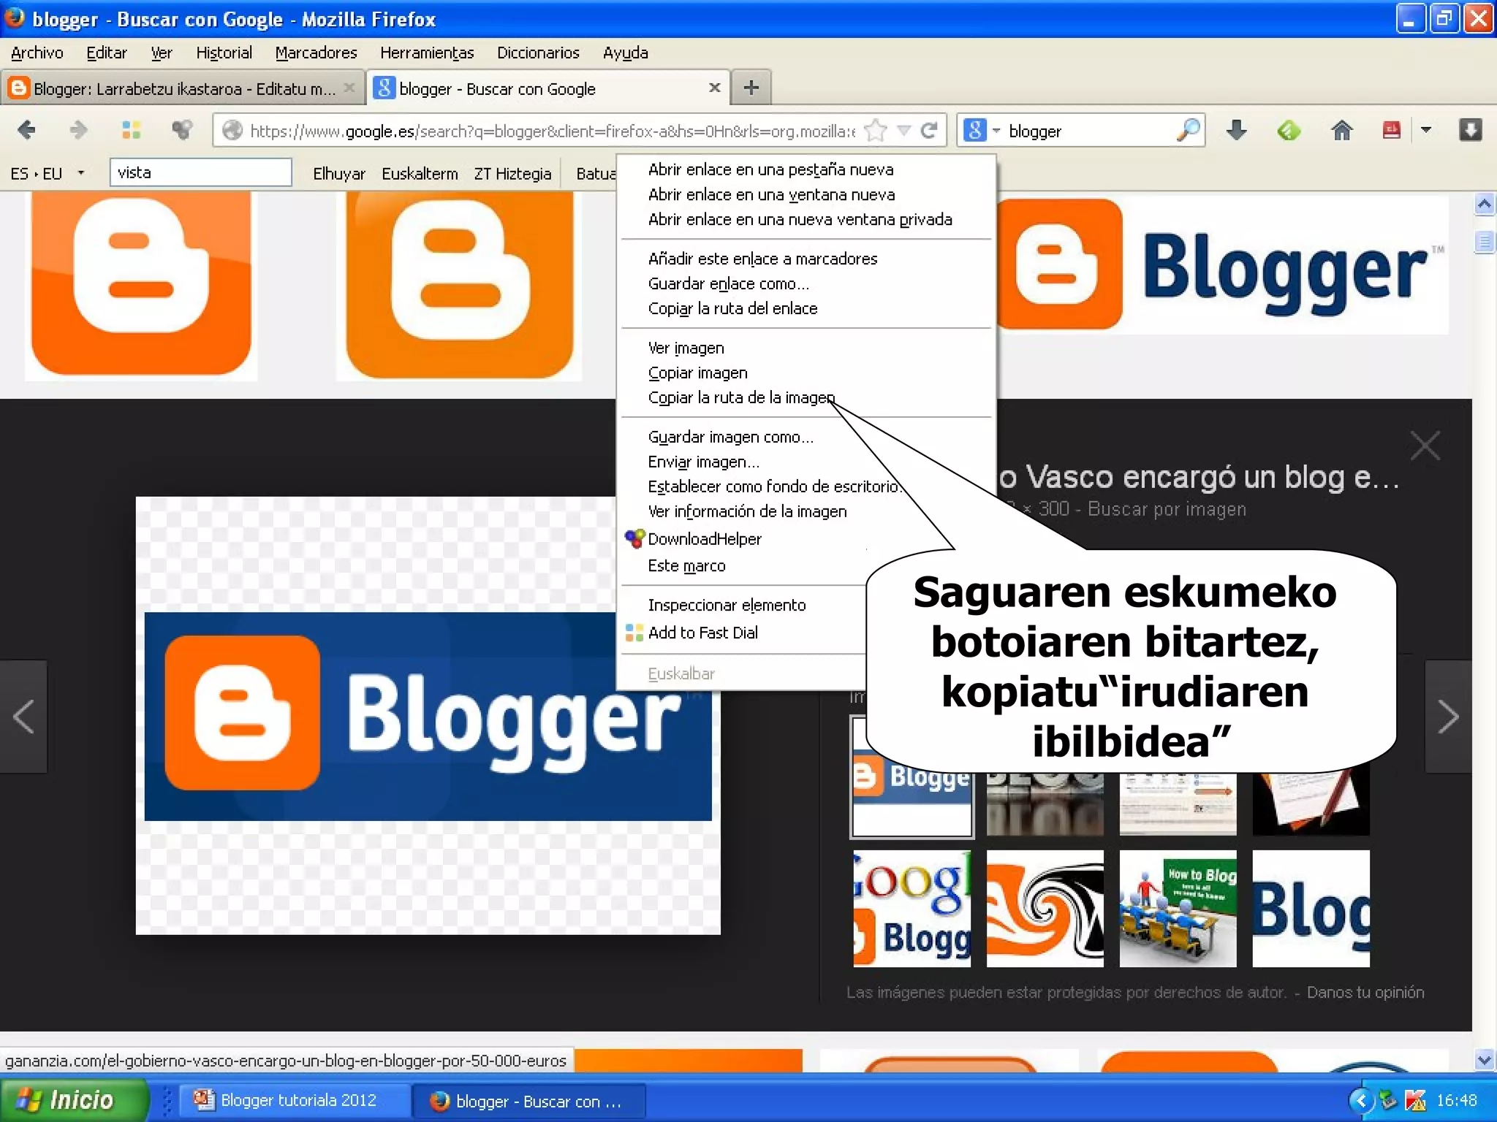The width and height of the screenshot is (1497, 1122).
Task: Click the bookmark star icon in the URL bar
Action: tap(875, 131)
